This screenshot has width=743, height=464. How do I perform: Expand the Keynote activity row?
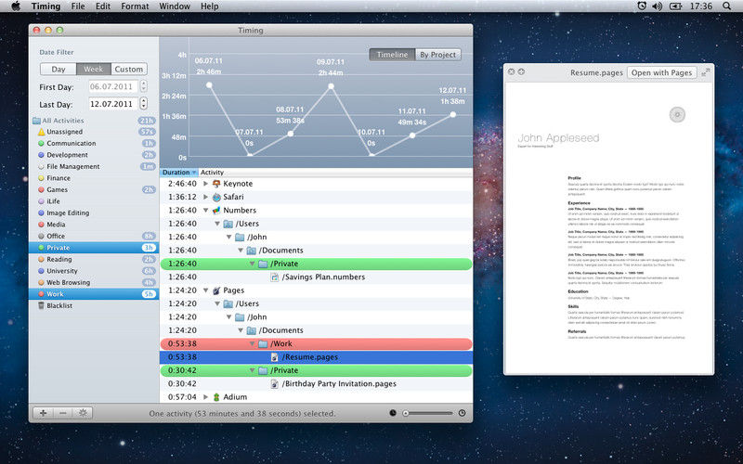[204, 184]
